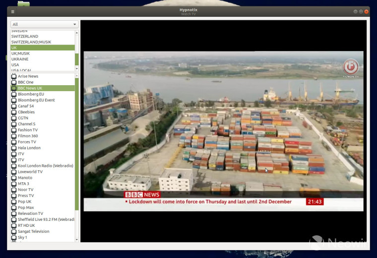Play the Sky 1 channel

pyautogui.click(x=43, y=237)
